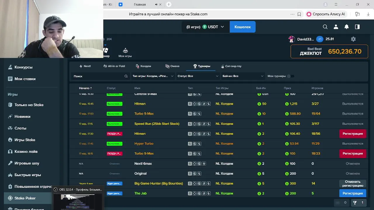Toggle the side panel icon in header
The image size is (374, 210).
pos(357,27)
